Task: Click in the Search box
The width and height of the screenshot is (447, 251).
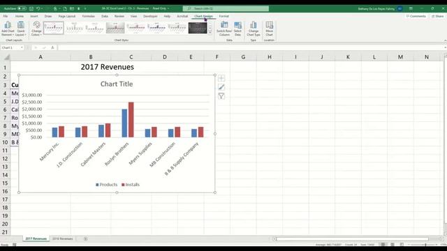Action: 226,8
